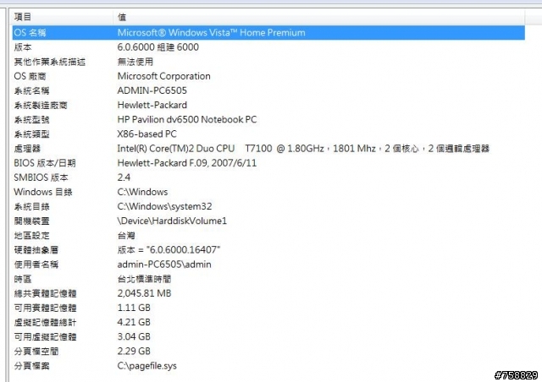Click the 總共實體記憶體 2,045.81 MB row
This screenshot has height=382, width=542.
coord(268,293)
